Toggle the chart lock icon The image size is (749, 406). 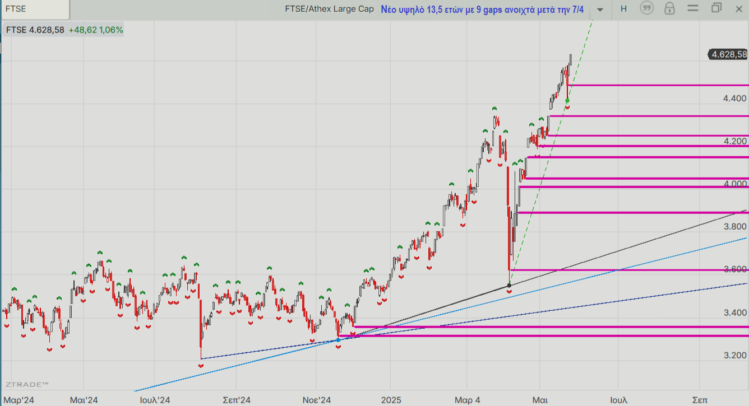[x=669, y=8]
